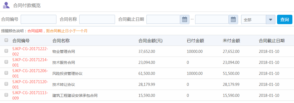Click the 合同截止日期 column header
Screen dimensions: 294x103
pyautogui.click(x=272, y=41)
